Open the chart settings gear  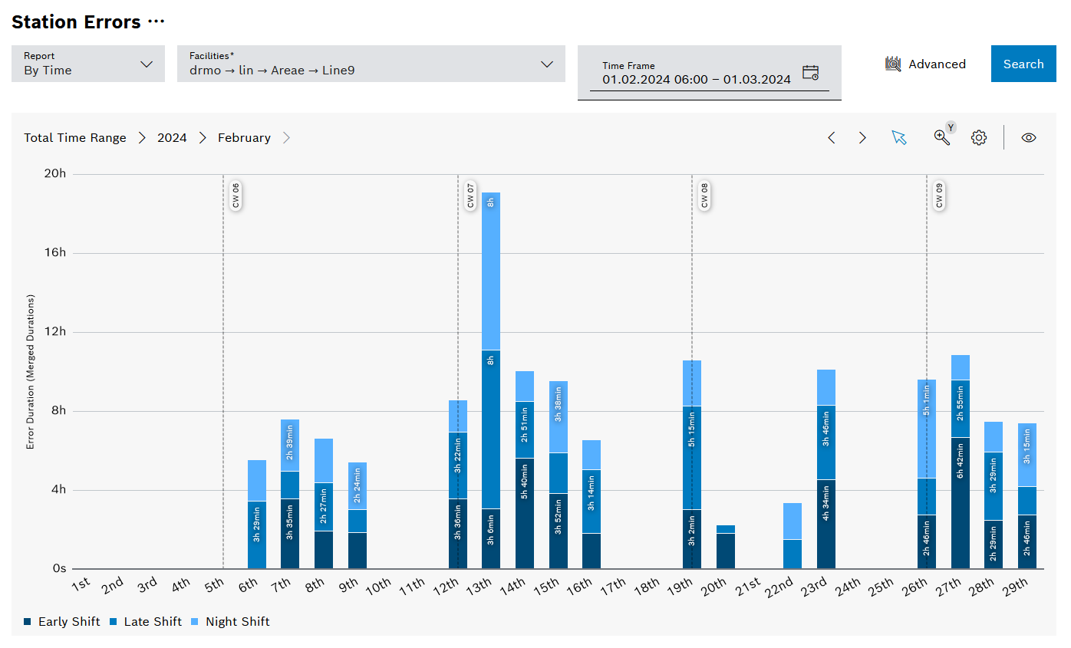point(978,137)
